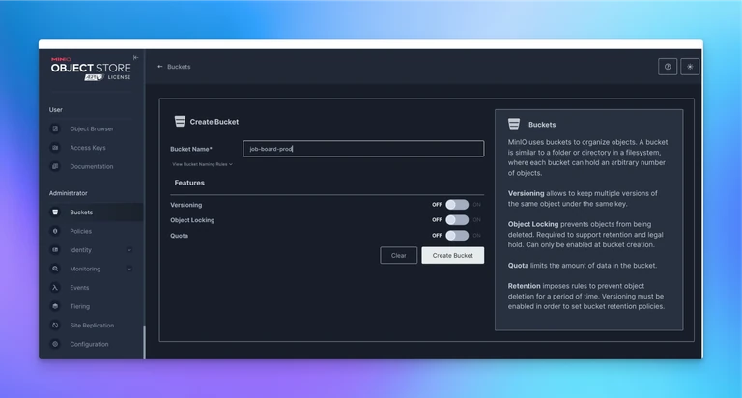Open Documentation in the User menu

[91, 166]
